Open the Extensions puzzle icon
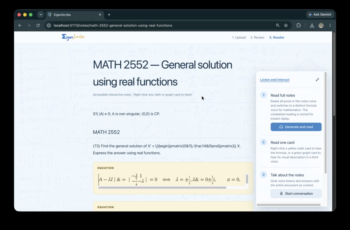 click(298, 26)
